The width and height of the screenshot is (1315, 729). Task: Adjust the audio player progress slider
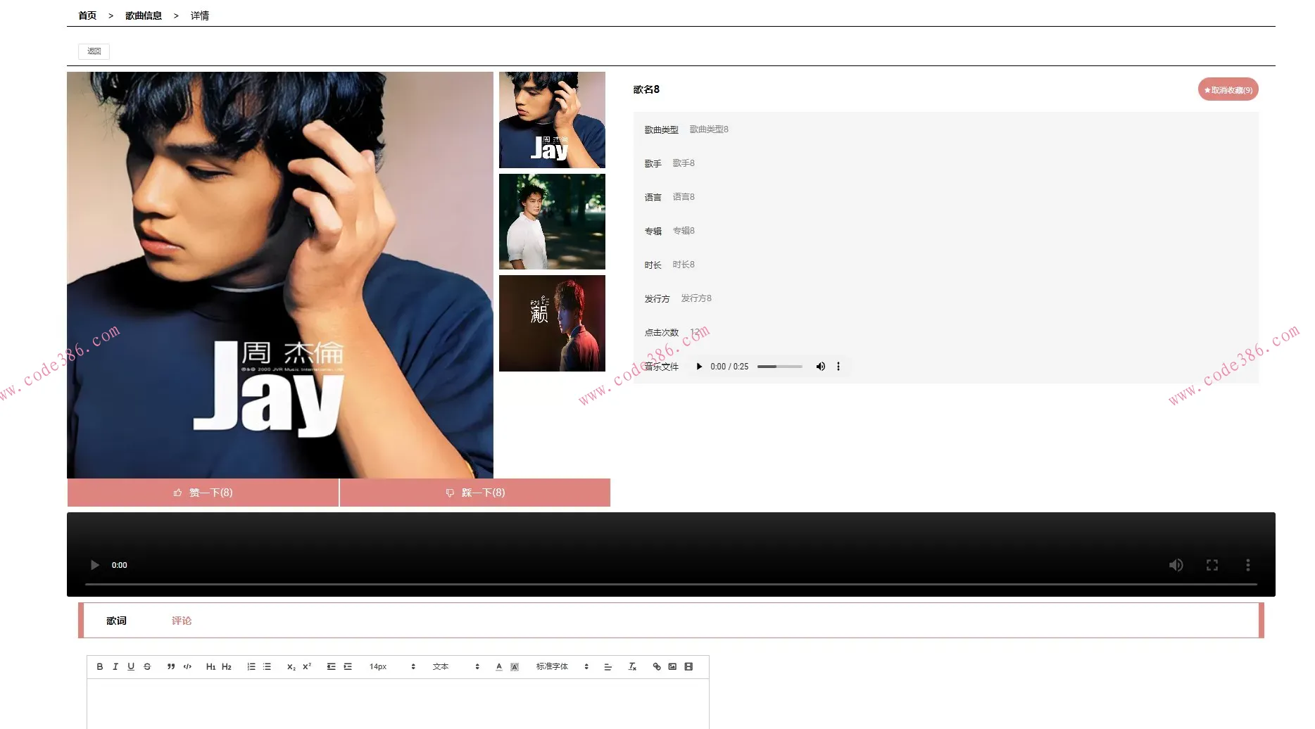[780, 367]
